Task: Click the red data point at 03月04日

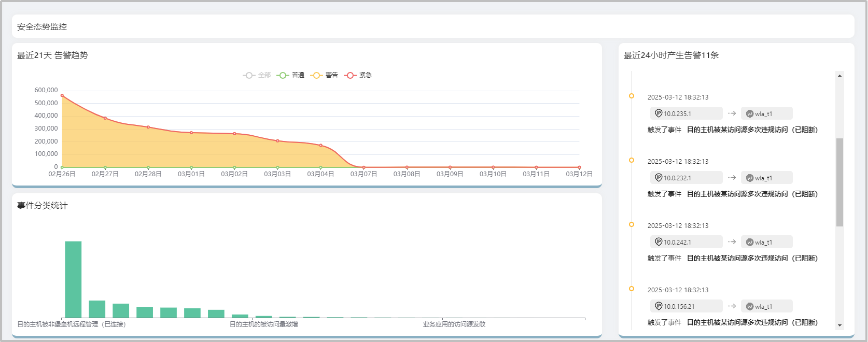Action: point(320,145)
